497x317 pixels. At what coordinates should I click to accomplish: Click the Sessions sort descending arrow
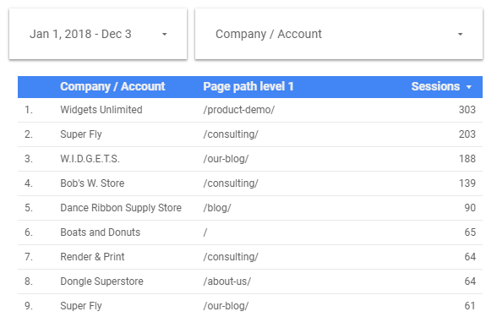[469, 87]
